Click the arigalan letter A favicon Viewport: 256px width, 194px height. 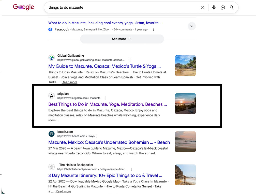coord(51,96)
